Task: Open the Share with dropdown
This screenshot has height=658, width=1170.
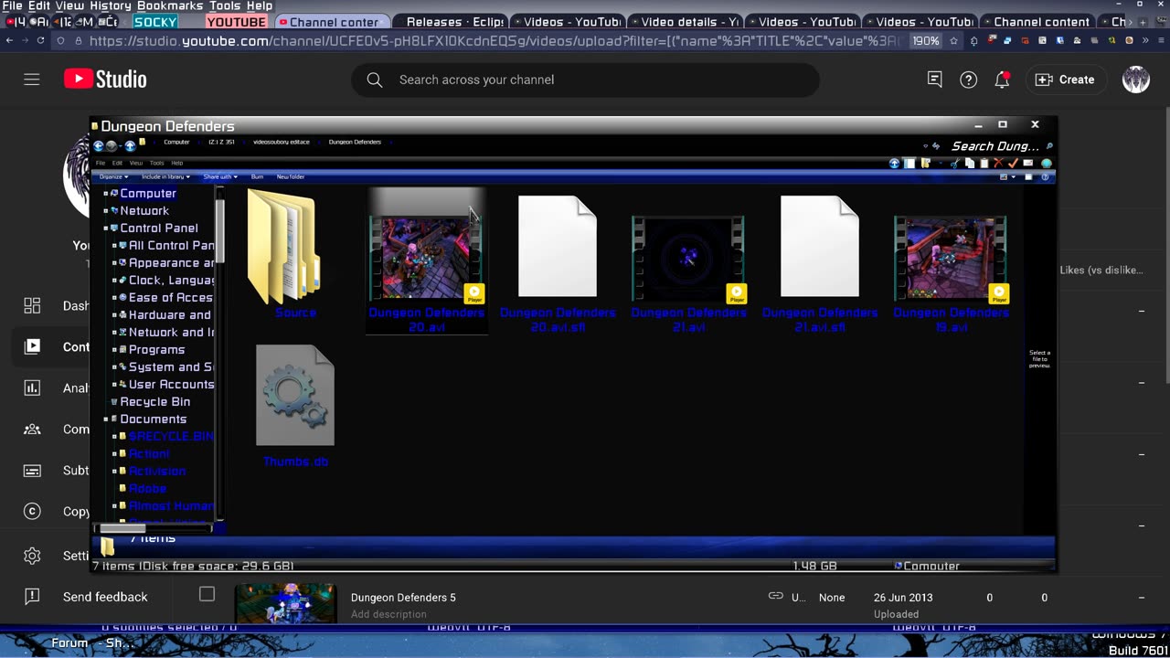Action: point(220,176)
